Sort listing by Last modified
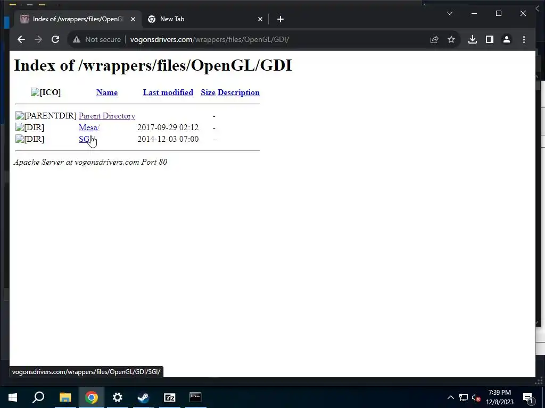545x408 pixels. (168, 92)
